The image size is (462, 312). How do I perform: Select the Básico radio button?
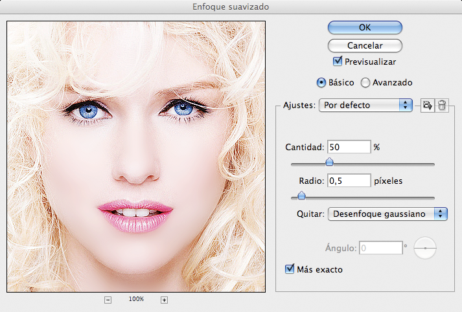click(321, 83)
